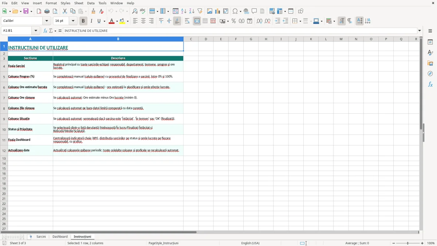Enable Center Horizontally alignment

(x=143, y=21)
